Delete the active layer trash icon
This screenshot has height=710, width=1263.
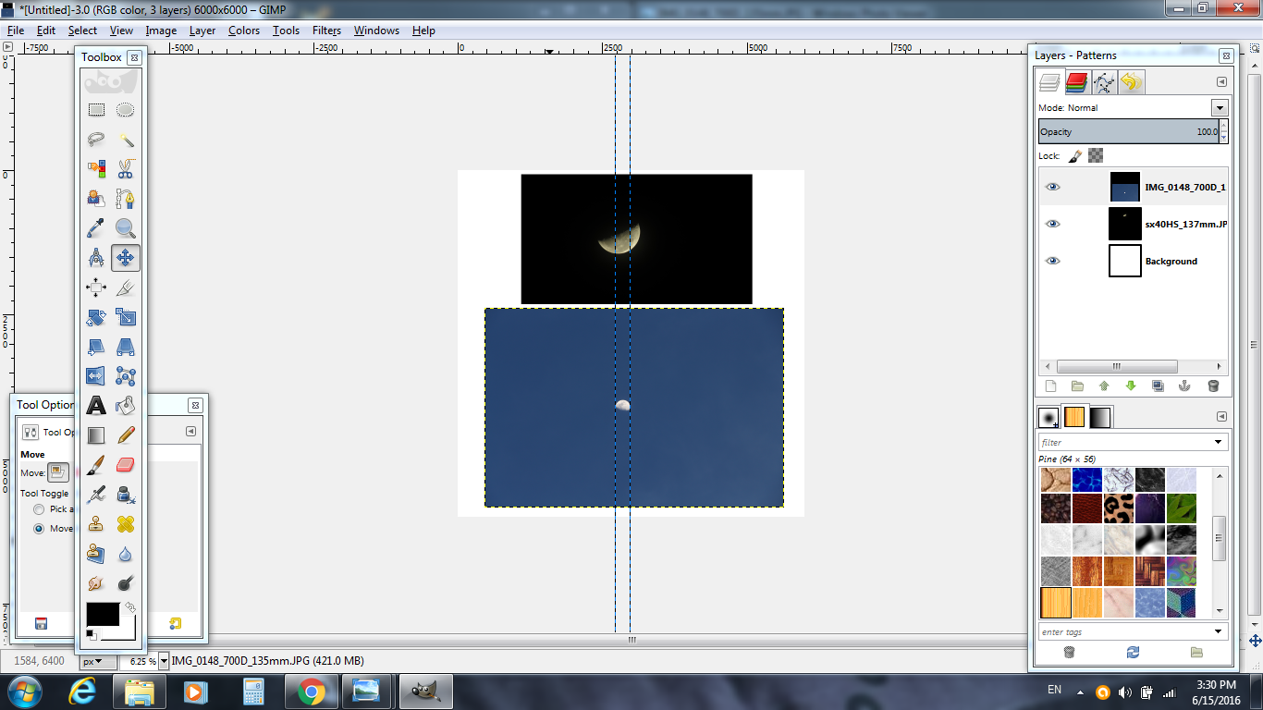click(1213, 386)
